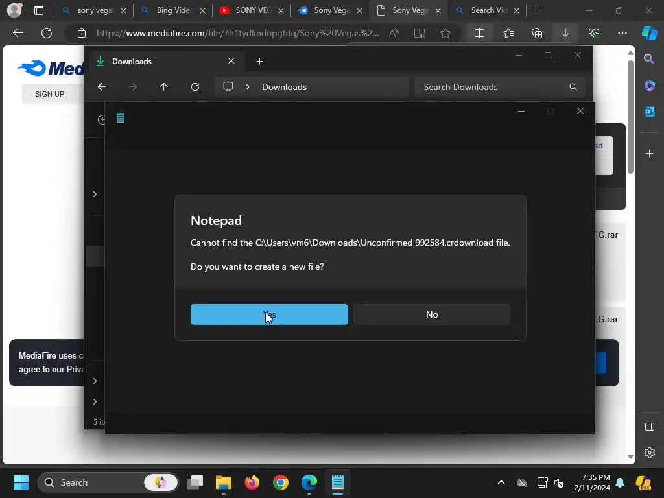Reload the MediaFire page in Edge
Image resolution: width=664 pixels, height=498 pixels.
(47, 33)
